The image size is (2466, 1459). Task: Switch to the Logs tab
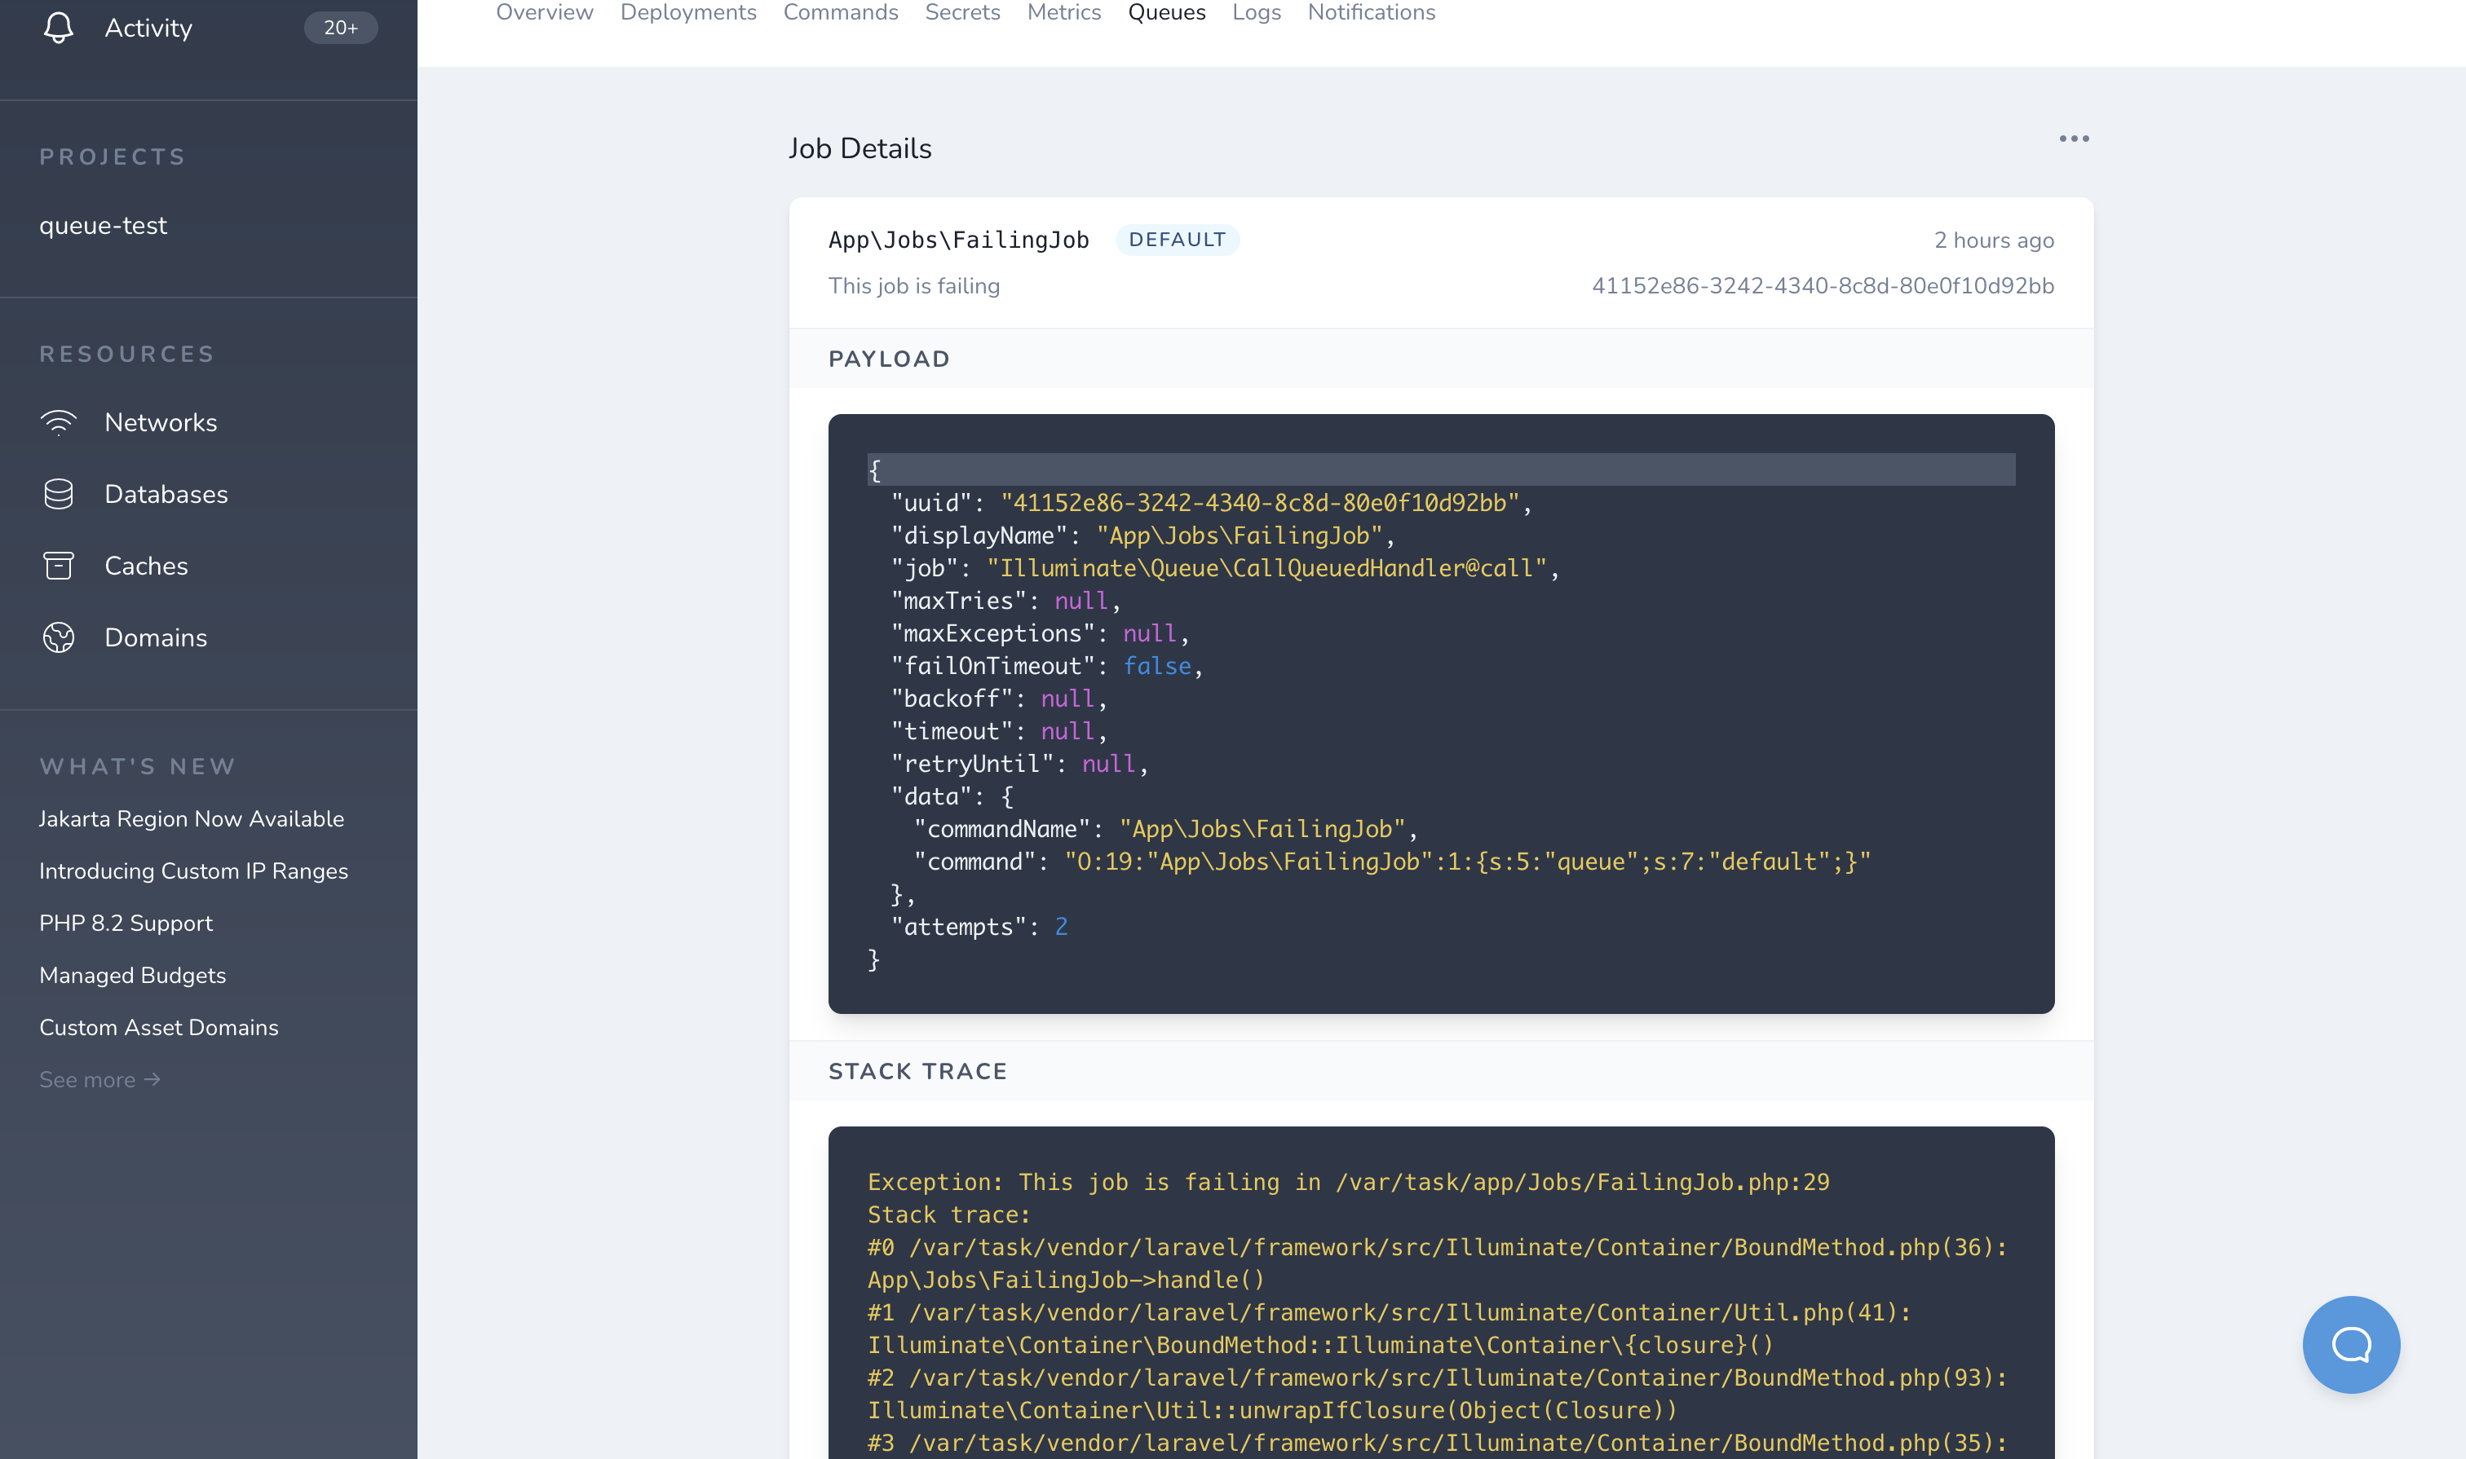coord(1256,13)
